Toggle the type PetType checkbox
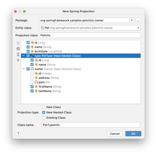The height and width of the screenshot is (155, 157). pyautogui.click(x=28, y=56)
